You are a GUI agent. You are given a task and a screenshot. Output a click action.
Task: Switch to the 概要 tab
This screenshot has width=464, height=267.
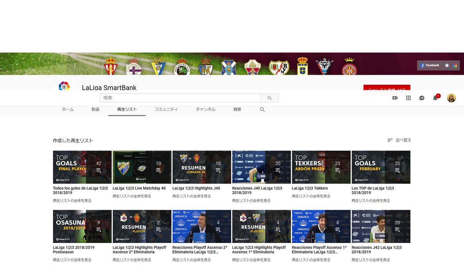point(237,110)
